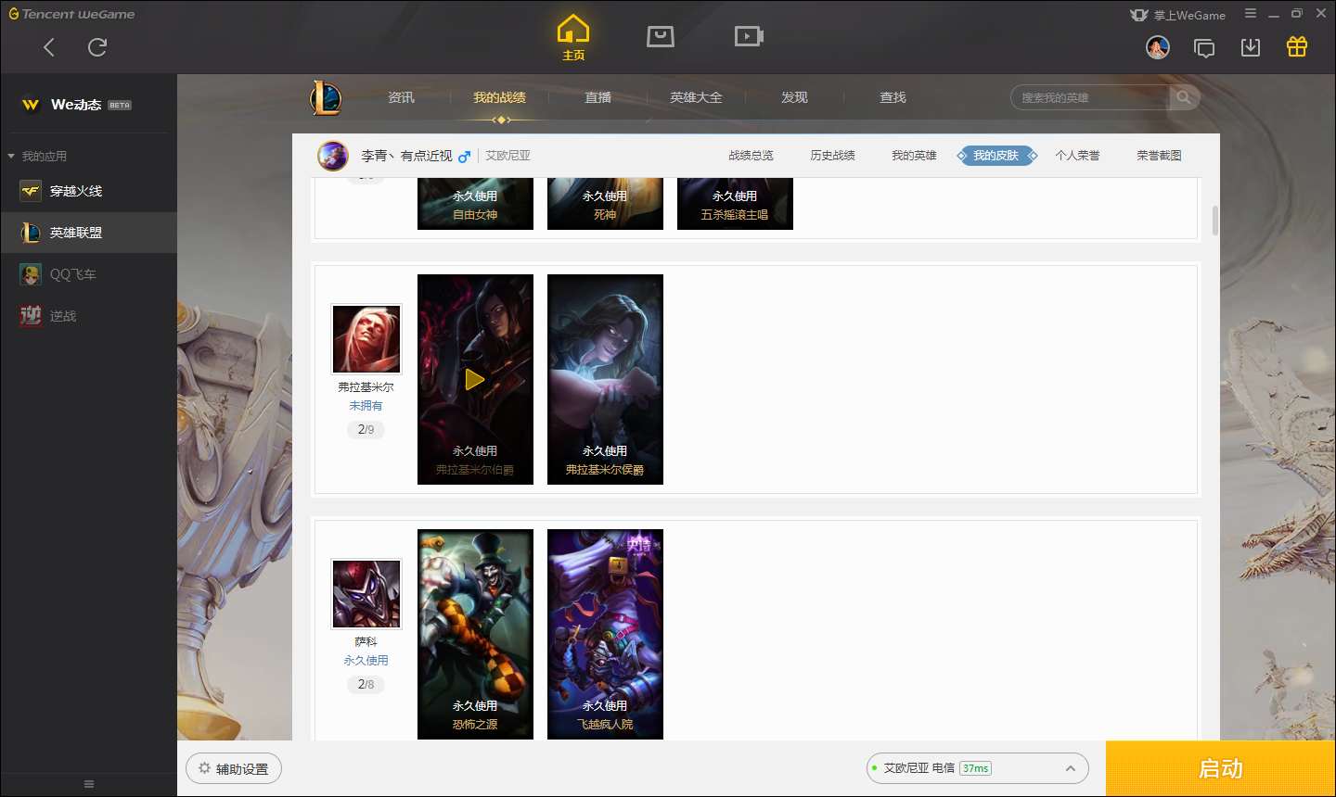Open the user avatar profile in top bar
Viewport: 1336px width, 797px height.
(1158, 47)
